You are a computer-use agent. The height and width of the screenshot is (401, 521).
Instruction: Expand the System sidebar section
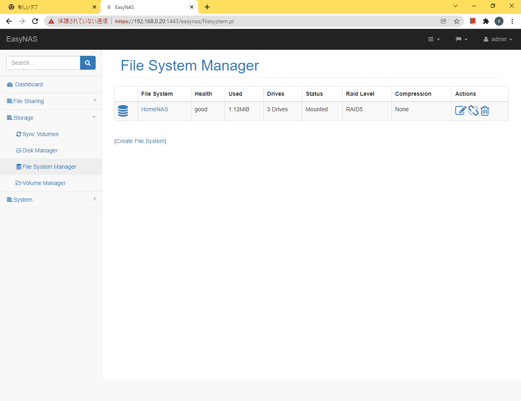(x=23, y=200)
